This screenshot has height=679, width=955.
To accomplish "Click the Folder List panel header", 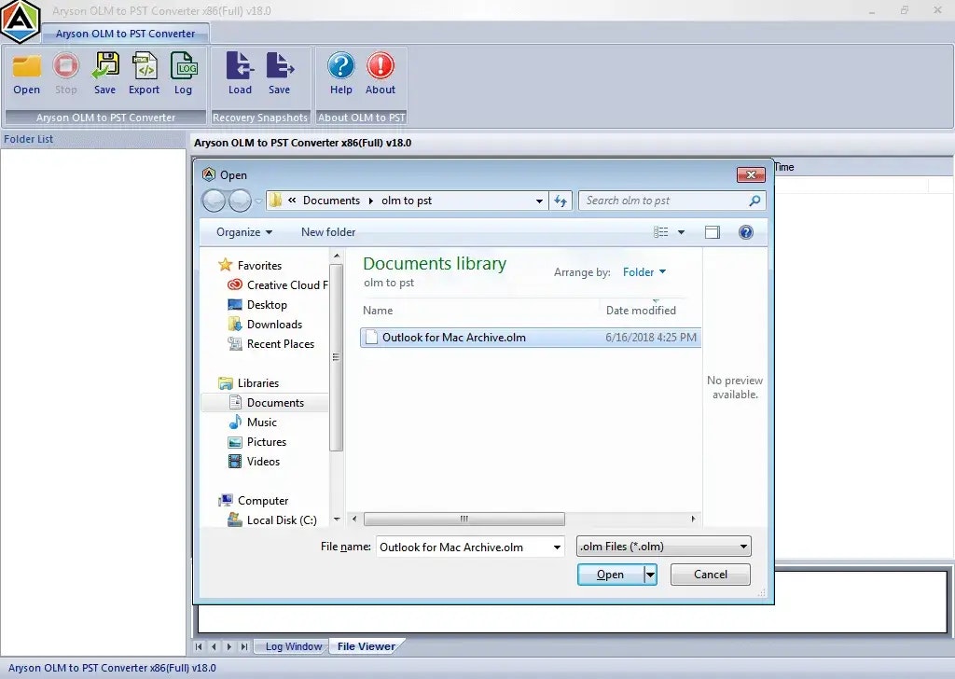I will coord(93,140).
